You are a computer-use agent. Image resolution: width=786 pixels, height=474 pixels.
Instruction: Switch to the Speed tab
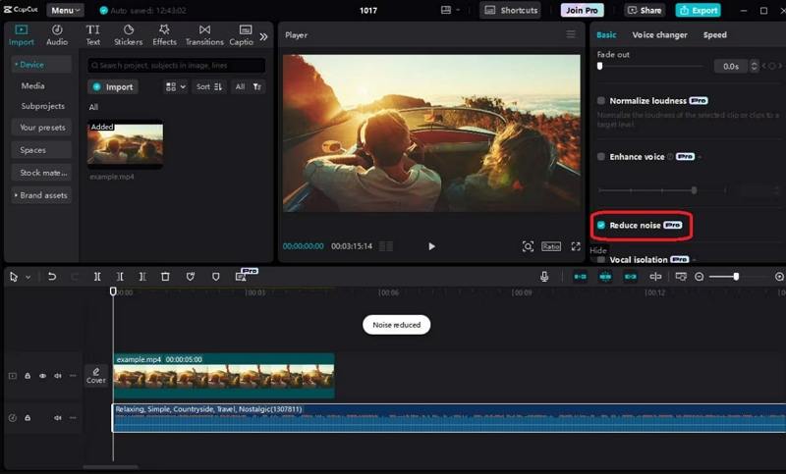(714, 34)
